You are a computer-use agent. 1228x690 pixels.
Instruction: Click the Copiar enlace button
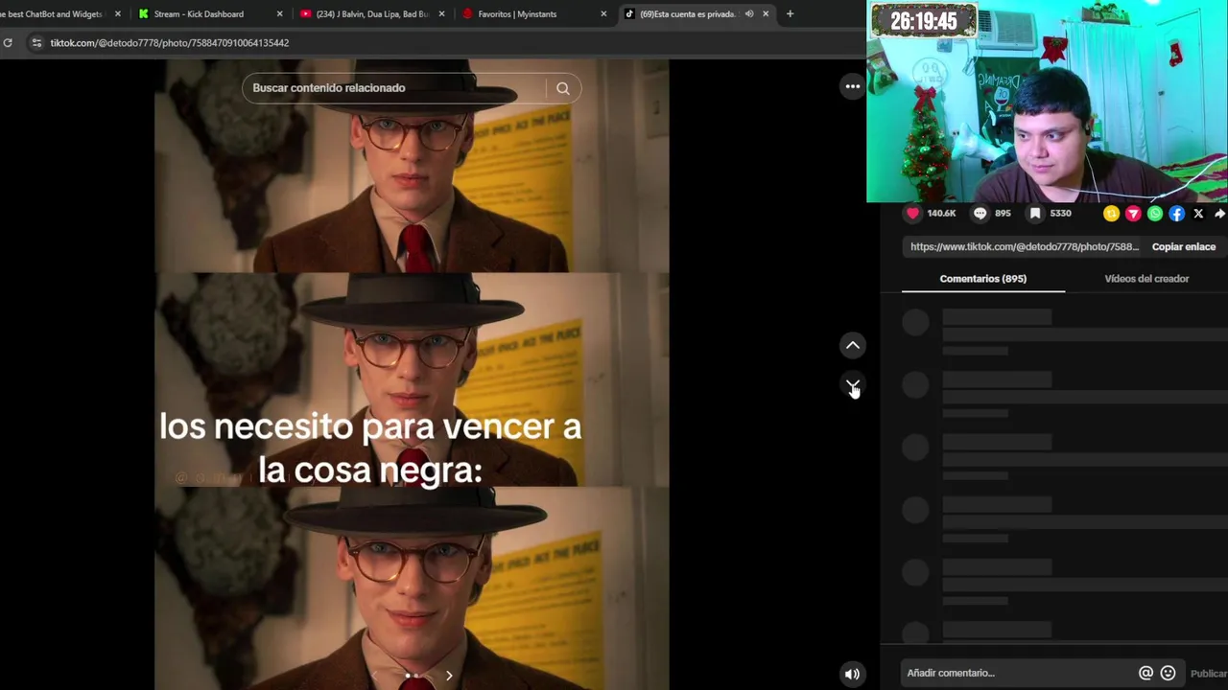pyautogui.click(x=1184, y=247)
